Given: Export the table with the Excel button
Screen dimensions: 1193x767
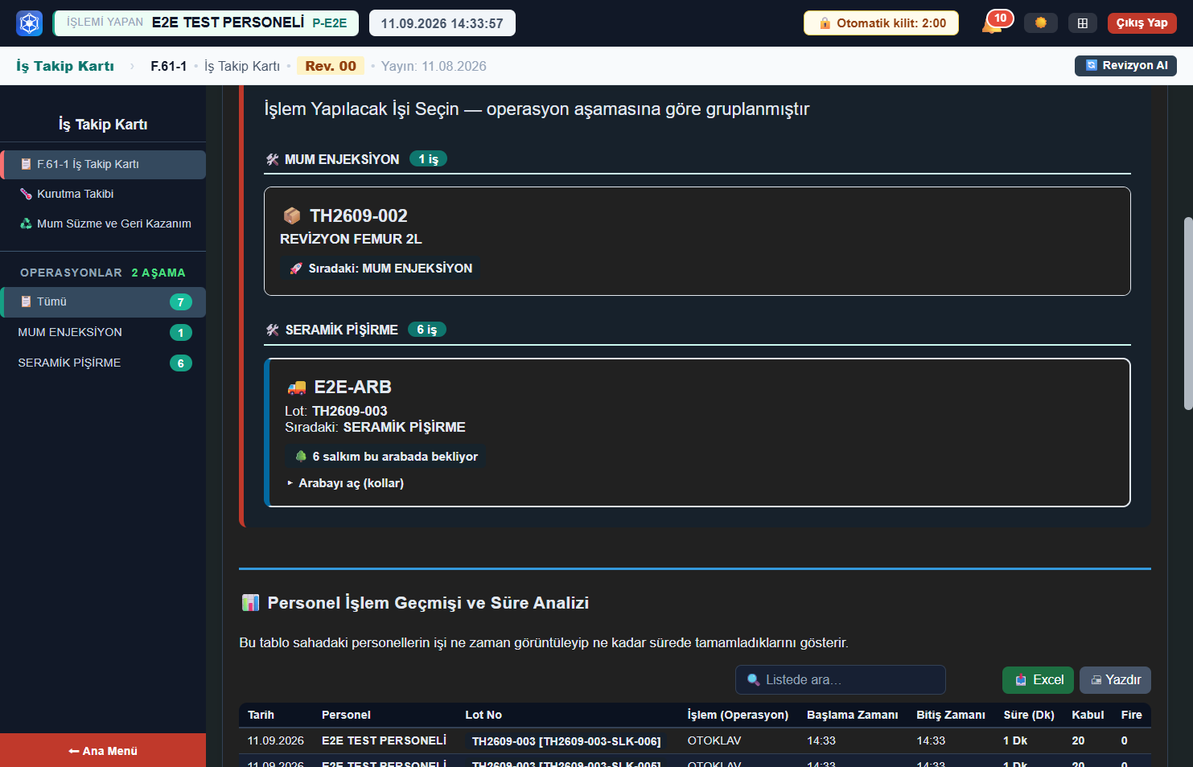Looking at the screenshot, I should pos(1038,680).
